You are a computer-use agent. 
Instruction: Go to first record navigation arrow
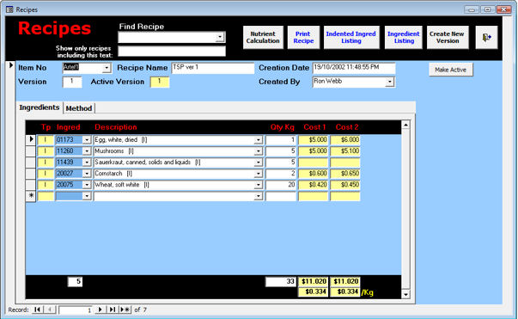(x=37, y=310)
